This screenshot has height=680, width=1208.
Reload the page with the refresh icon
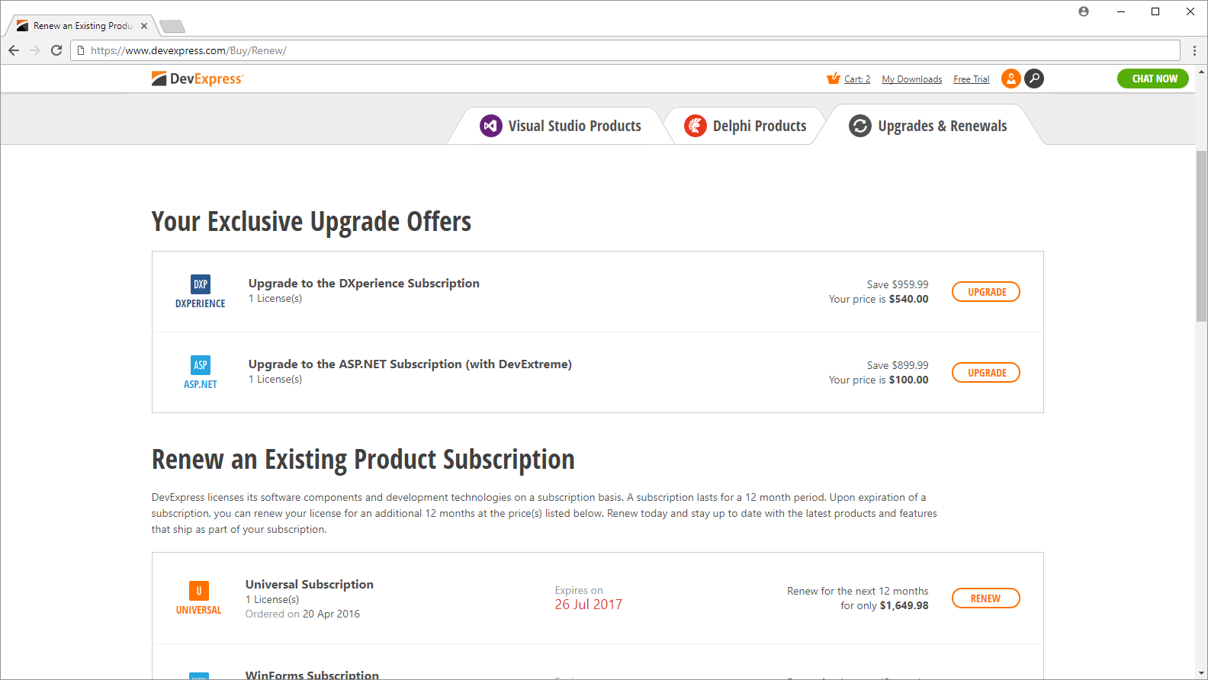click(56, 50)
